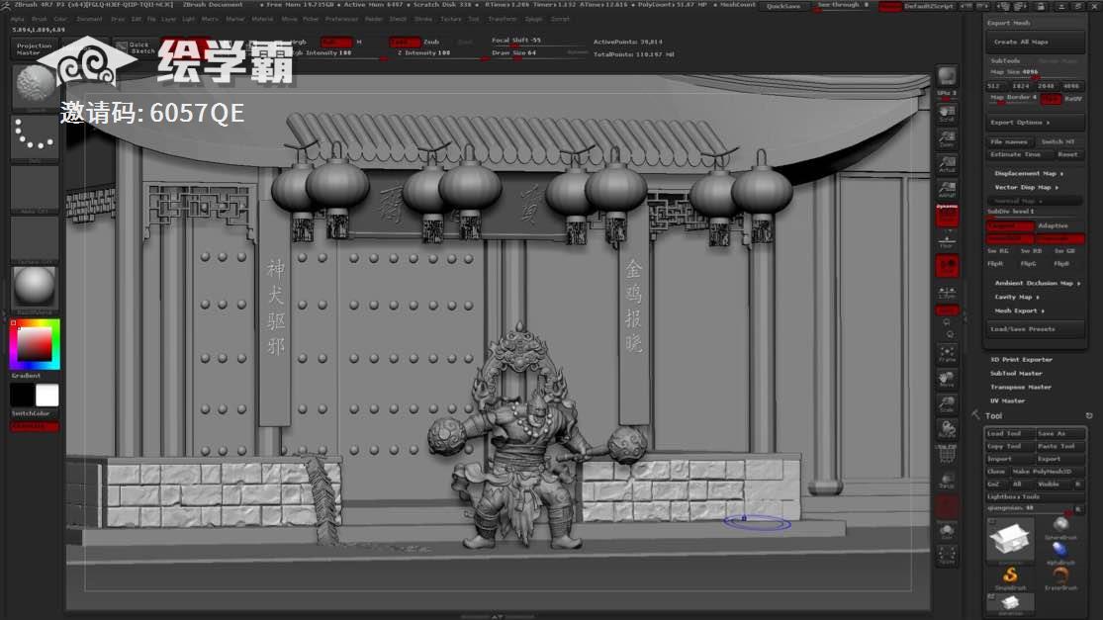Expand the SubTool Master plugin
Image resolution: width=1103 pixels, height=620 pixels.
pyautogui.click(x=1016, y=373)
